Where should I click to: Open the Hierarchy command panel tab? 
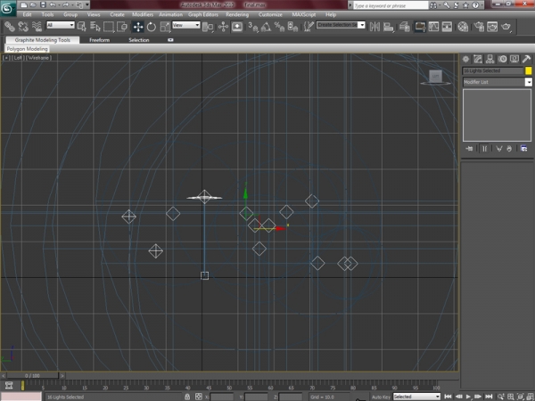(x=490, y=60)
